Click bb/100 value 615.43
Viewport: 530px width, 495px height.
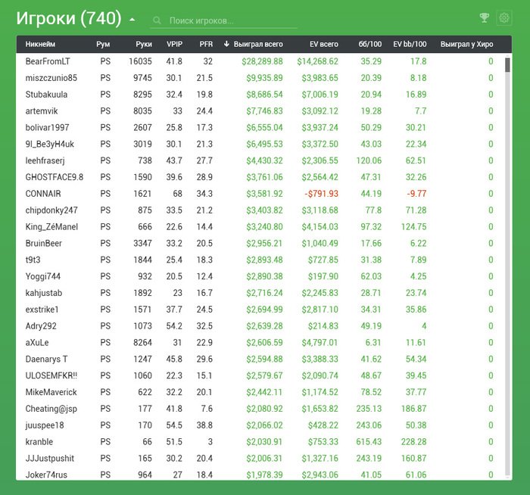tap(369, 442)
